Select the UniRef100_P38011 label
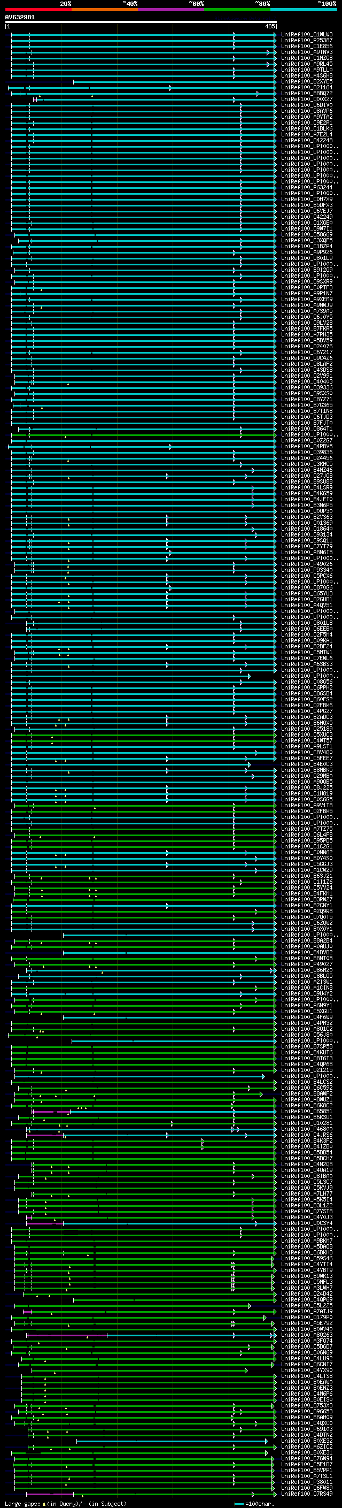Viewport: 342px width, 1508px height. (x=307, y=1482)
